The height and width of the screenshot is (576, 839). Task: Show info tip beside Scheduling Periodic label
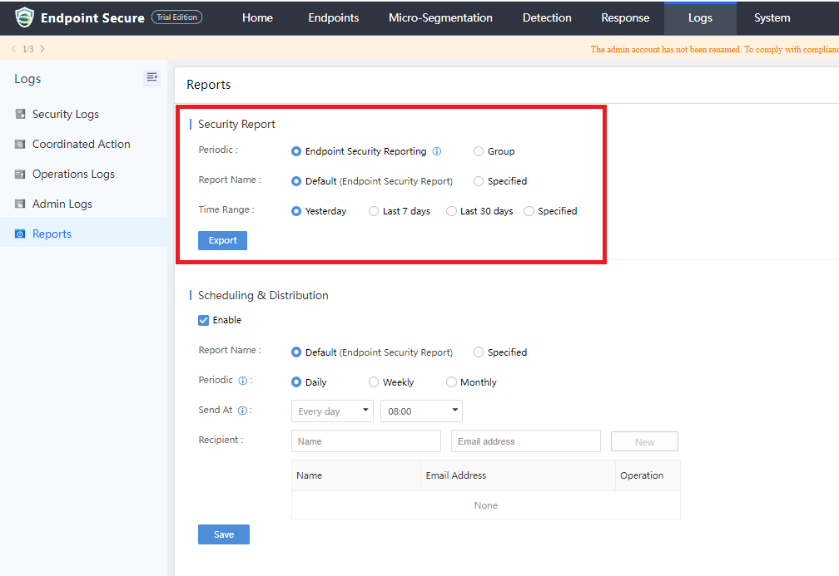coord(243,381)
